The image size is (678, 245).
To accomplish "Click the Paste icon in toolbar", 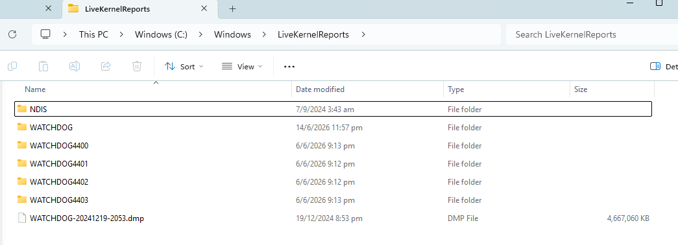I will coord(43,66).
